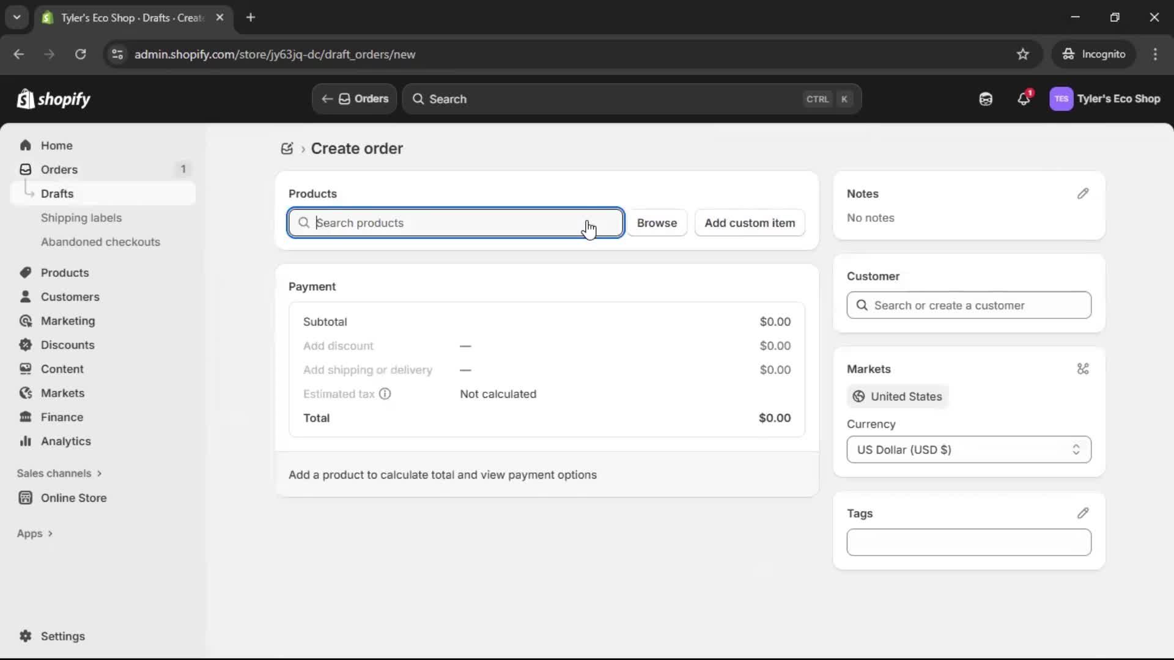Open the Customers section
The width and height of the screenshot is (1174, 660).
[69, 296]
